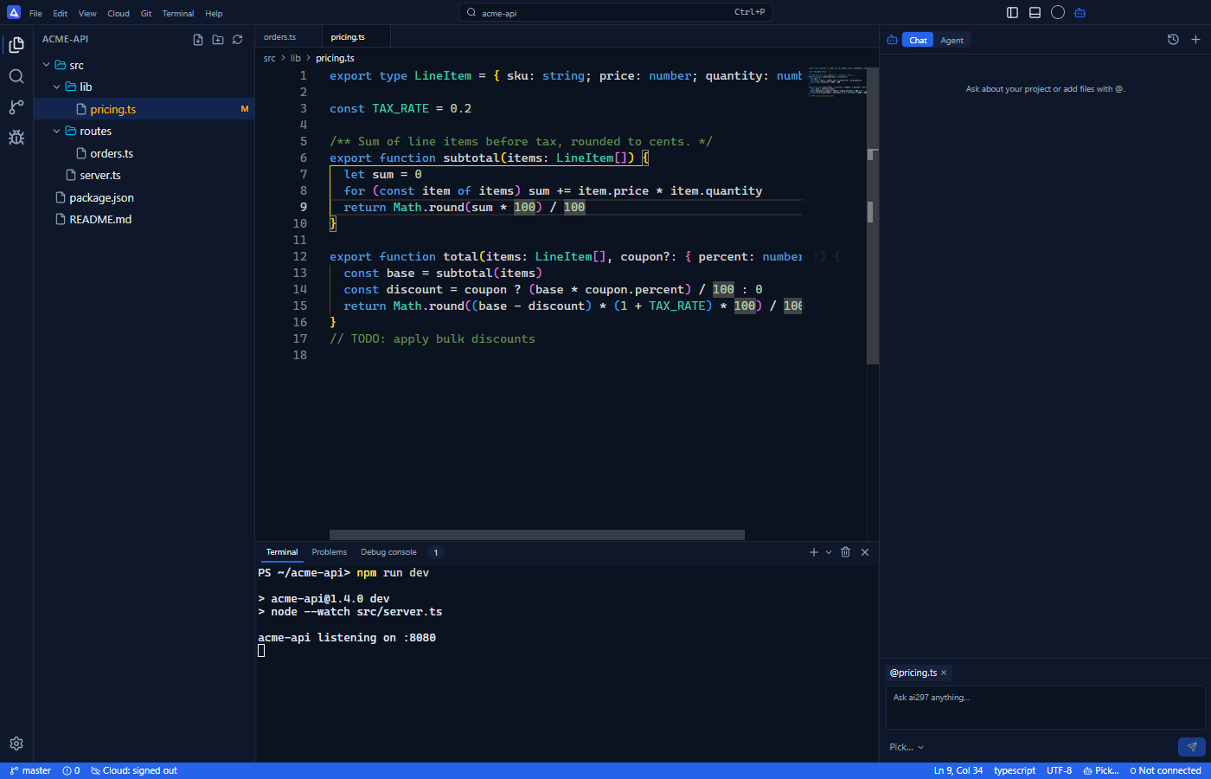This screenshot has width=1211, height=779.
Task: Start a new chat with the plus icon
Action: point(1195,40)
